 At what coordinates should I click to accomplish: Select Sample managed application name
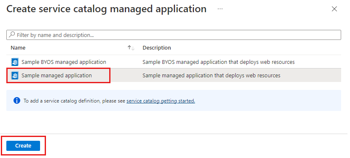57,76
